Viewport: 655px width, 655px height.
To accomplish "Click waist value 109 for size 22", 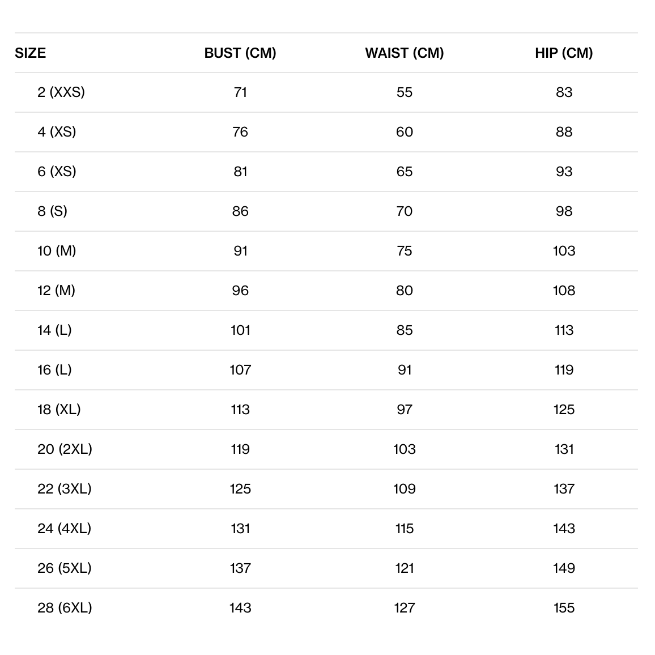I will point(405,488).
